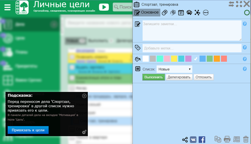The image size is (251, 144).
Task: Switch to the Основное tab
Action: click(x=146, y=13)
